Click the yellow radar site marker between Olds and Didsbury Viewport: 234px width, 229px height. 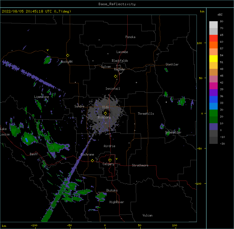pos(105,113)
